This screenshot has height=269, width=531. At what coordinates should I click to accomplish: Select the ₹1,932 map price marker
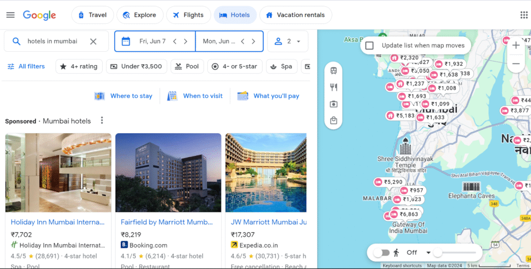(x=450, y=64)
